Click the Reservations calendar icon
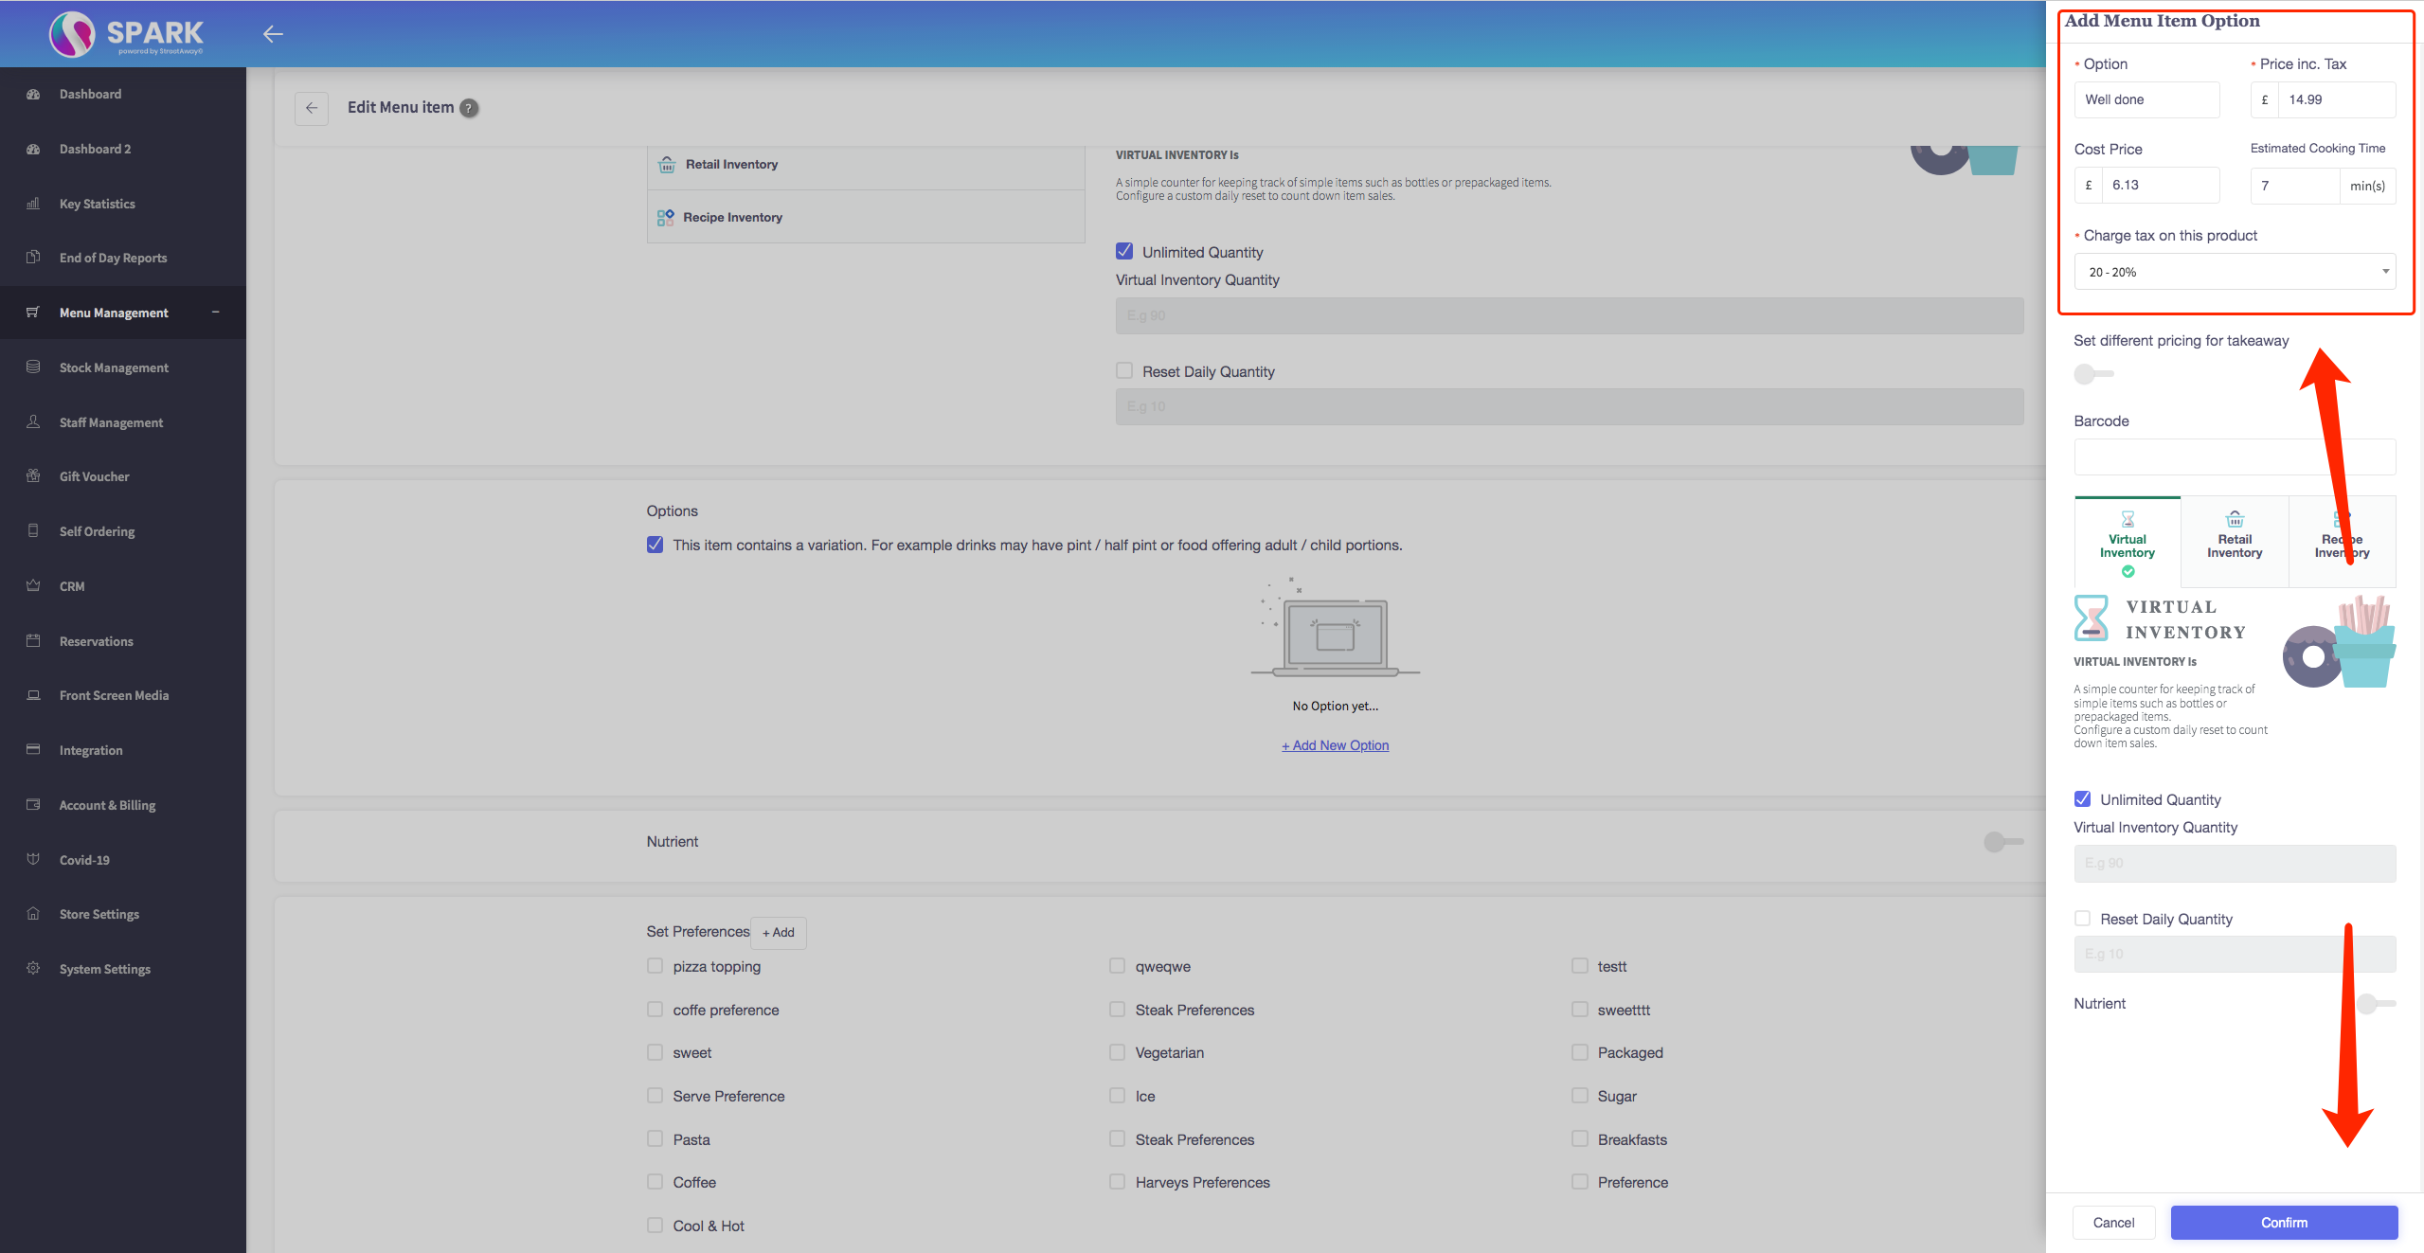Viewport: 2424px width, 1253px height. pyautogui.click(x=33, y=641)
